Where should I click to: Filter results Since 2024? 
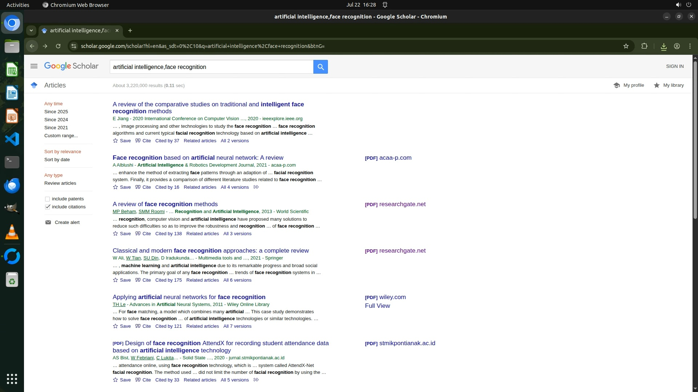pyautogui.click(x=56, y=120)
